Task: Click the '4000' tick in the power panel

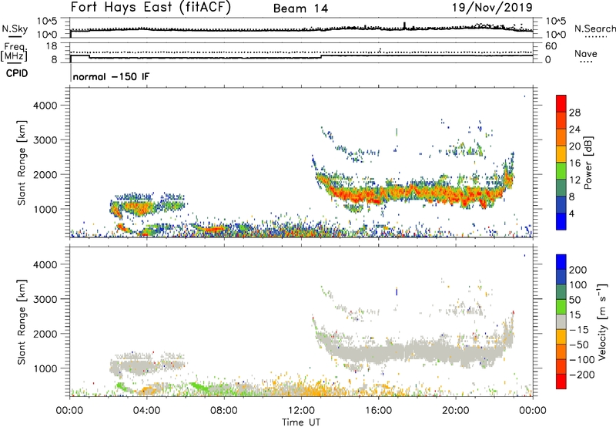Action: (45, 106)
